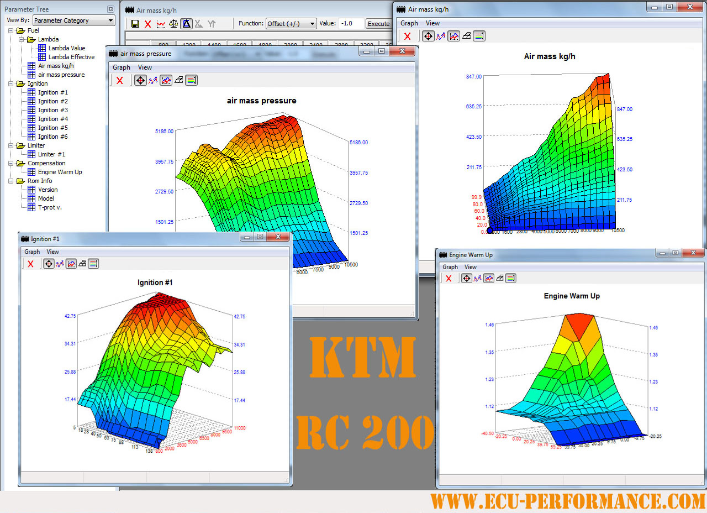The image size is (707, 513).
Task: Toggle color legend icon in Air mass kg/h graph
Action: [479, 36]
